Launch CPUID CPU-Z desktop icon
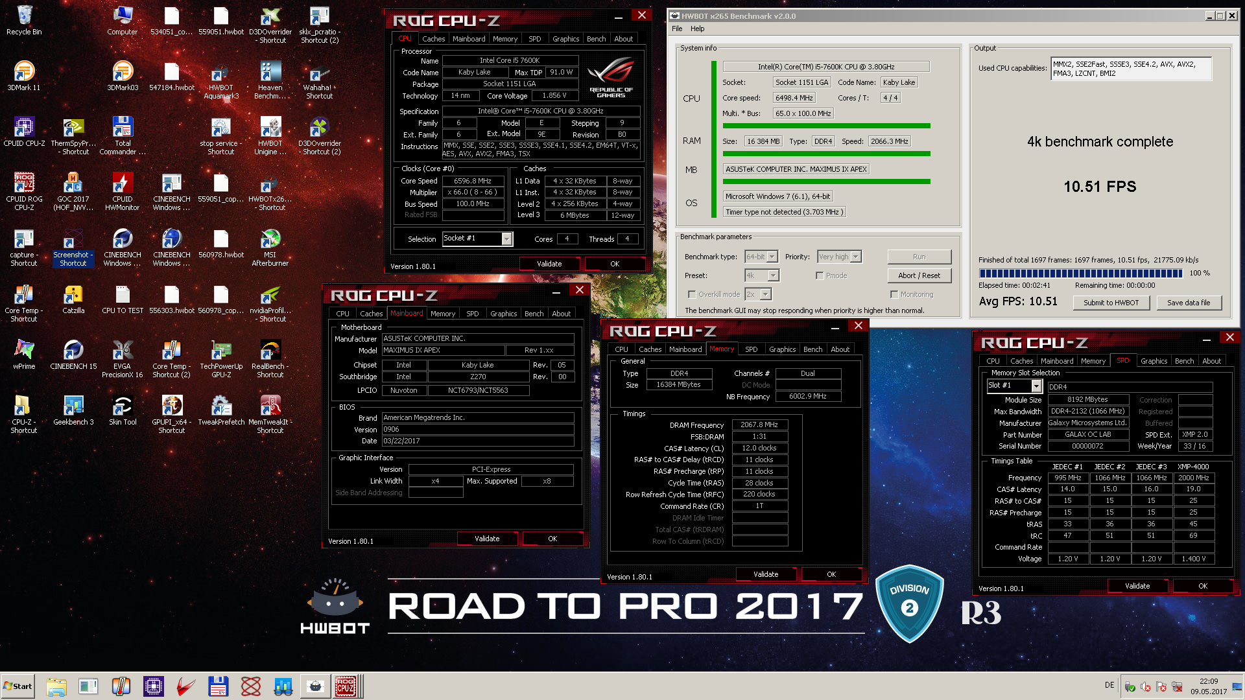Image resolution: width=1245 pixels, height=700 pixels. click(x=24, y=132)
